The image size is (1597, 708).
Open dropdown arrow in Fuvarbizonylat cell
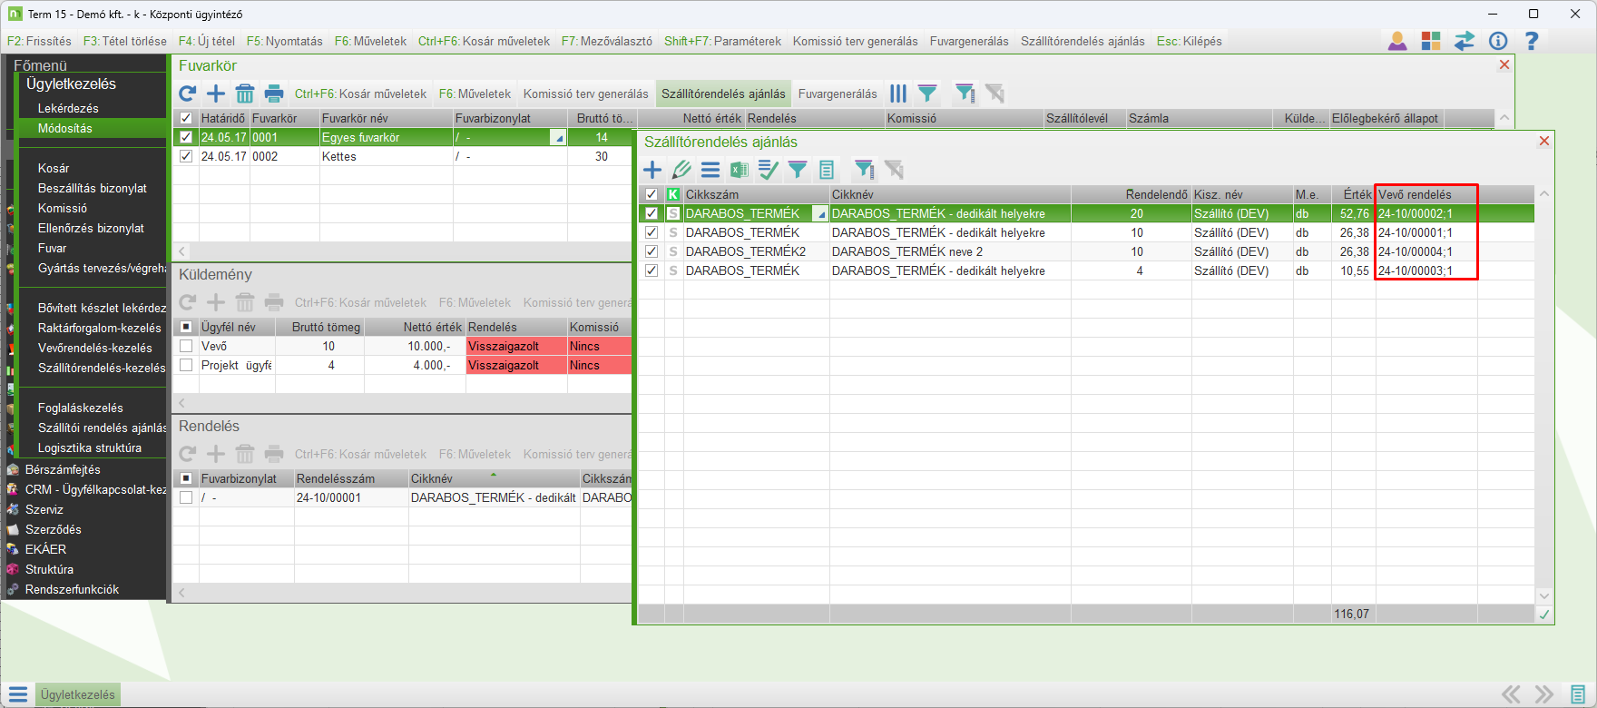pyautogui.click(x=559, y=138)
